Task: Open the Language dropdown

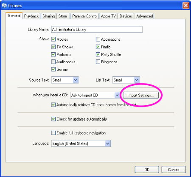Action: click(81, 143)
